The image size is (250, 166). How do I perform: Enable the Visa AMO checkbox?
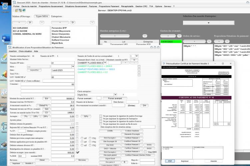145,152
